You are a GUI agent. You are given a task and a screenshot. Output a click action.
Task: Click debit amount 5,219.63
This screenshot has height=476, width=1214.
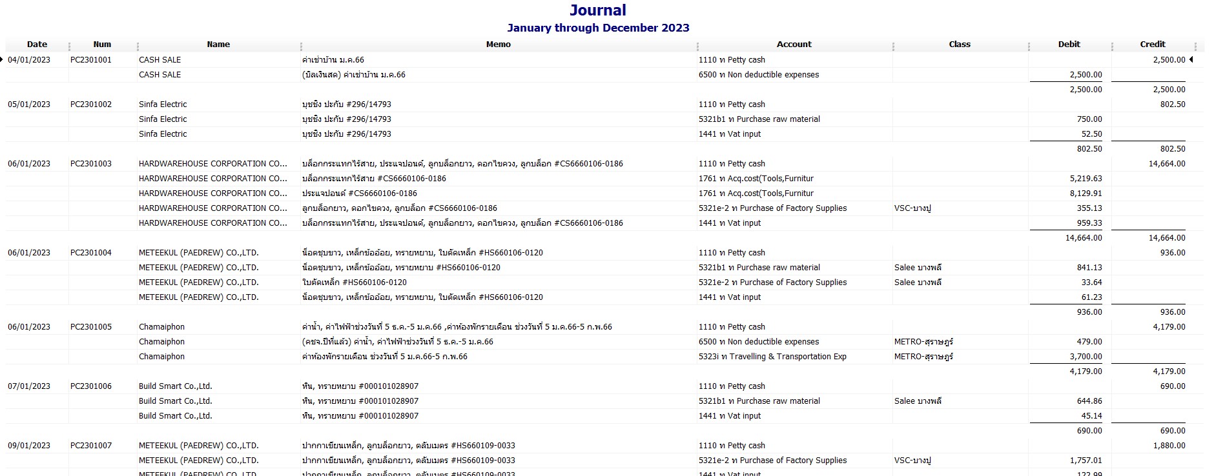(1086, 179)
